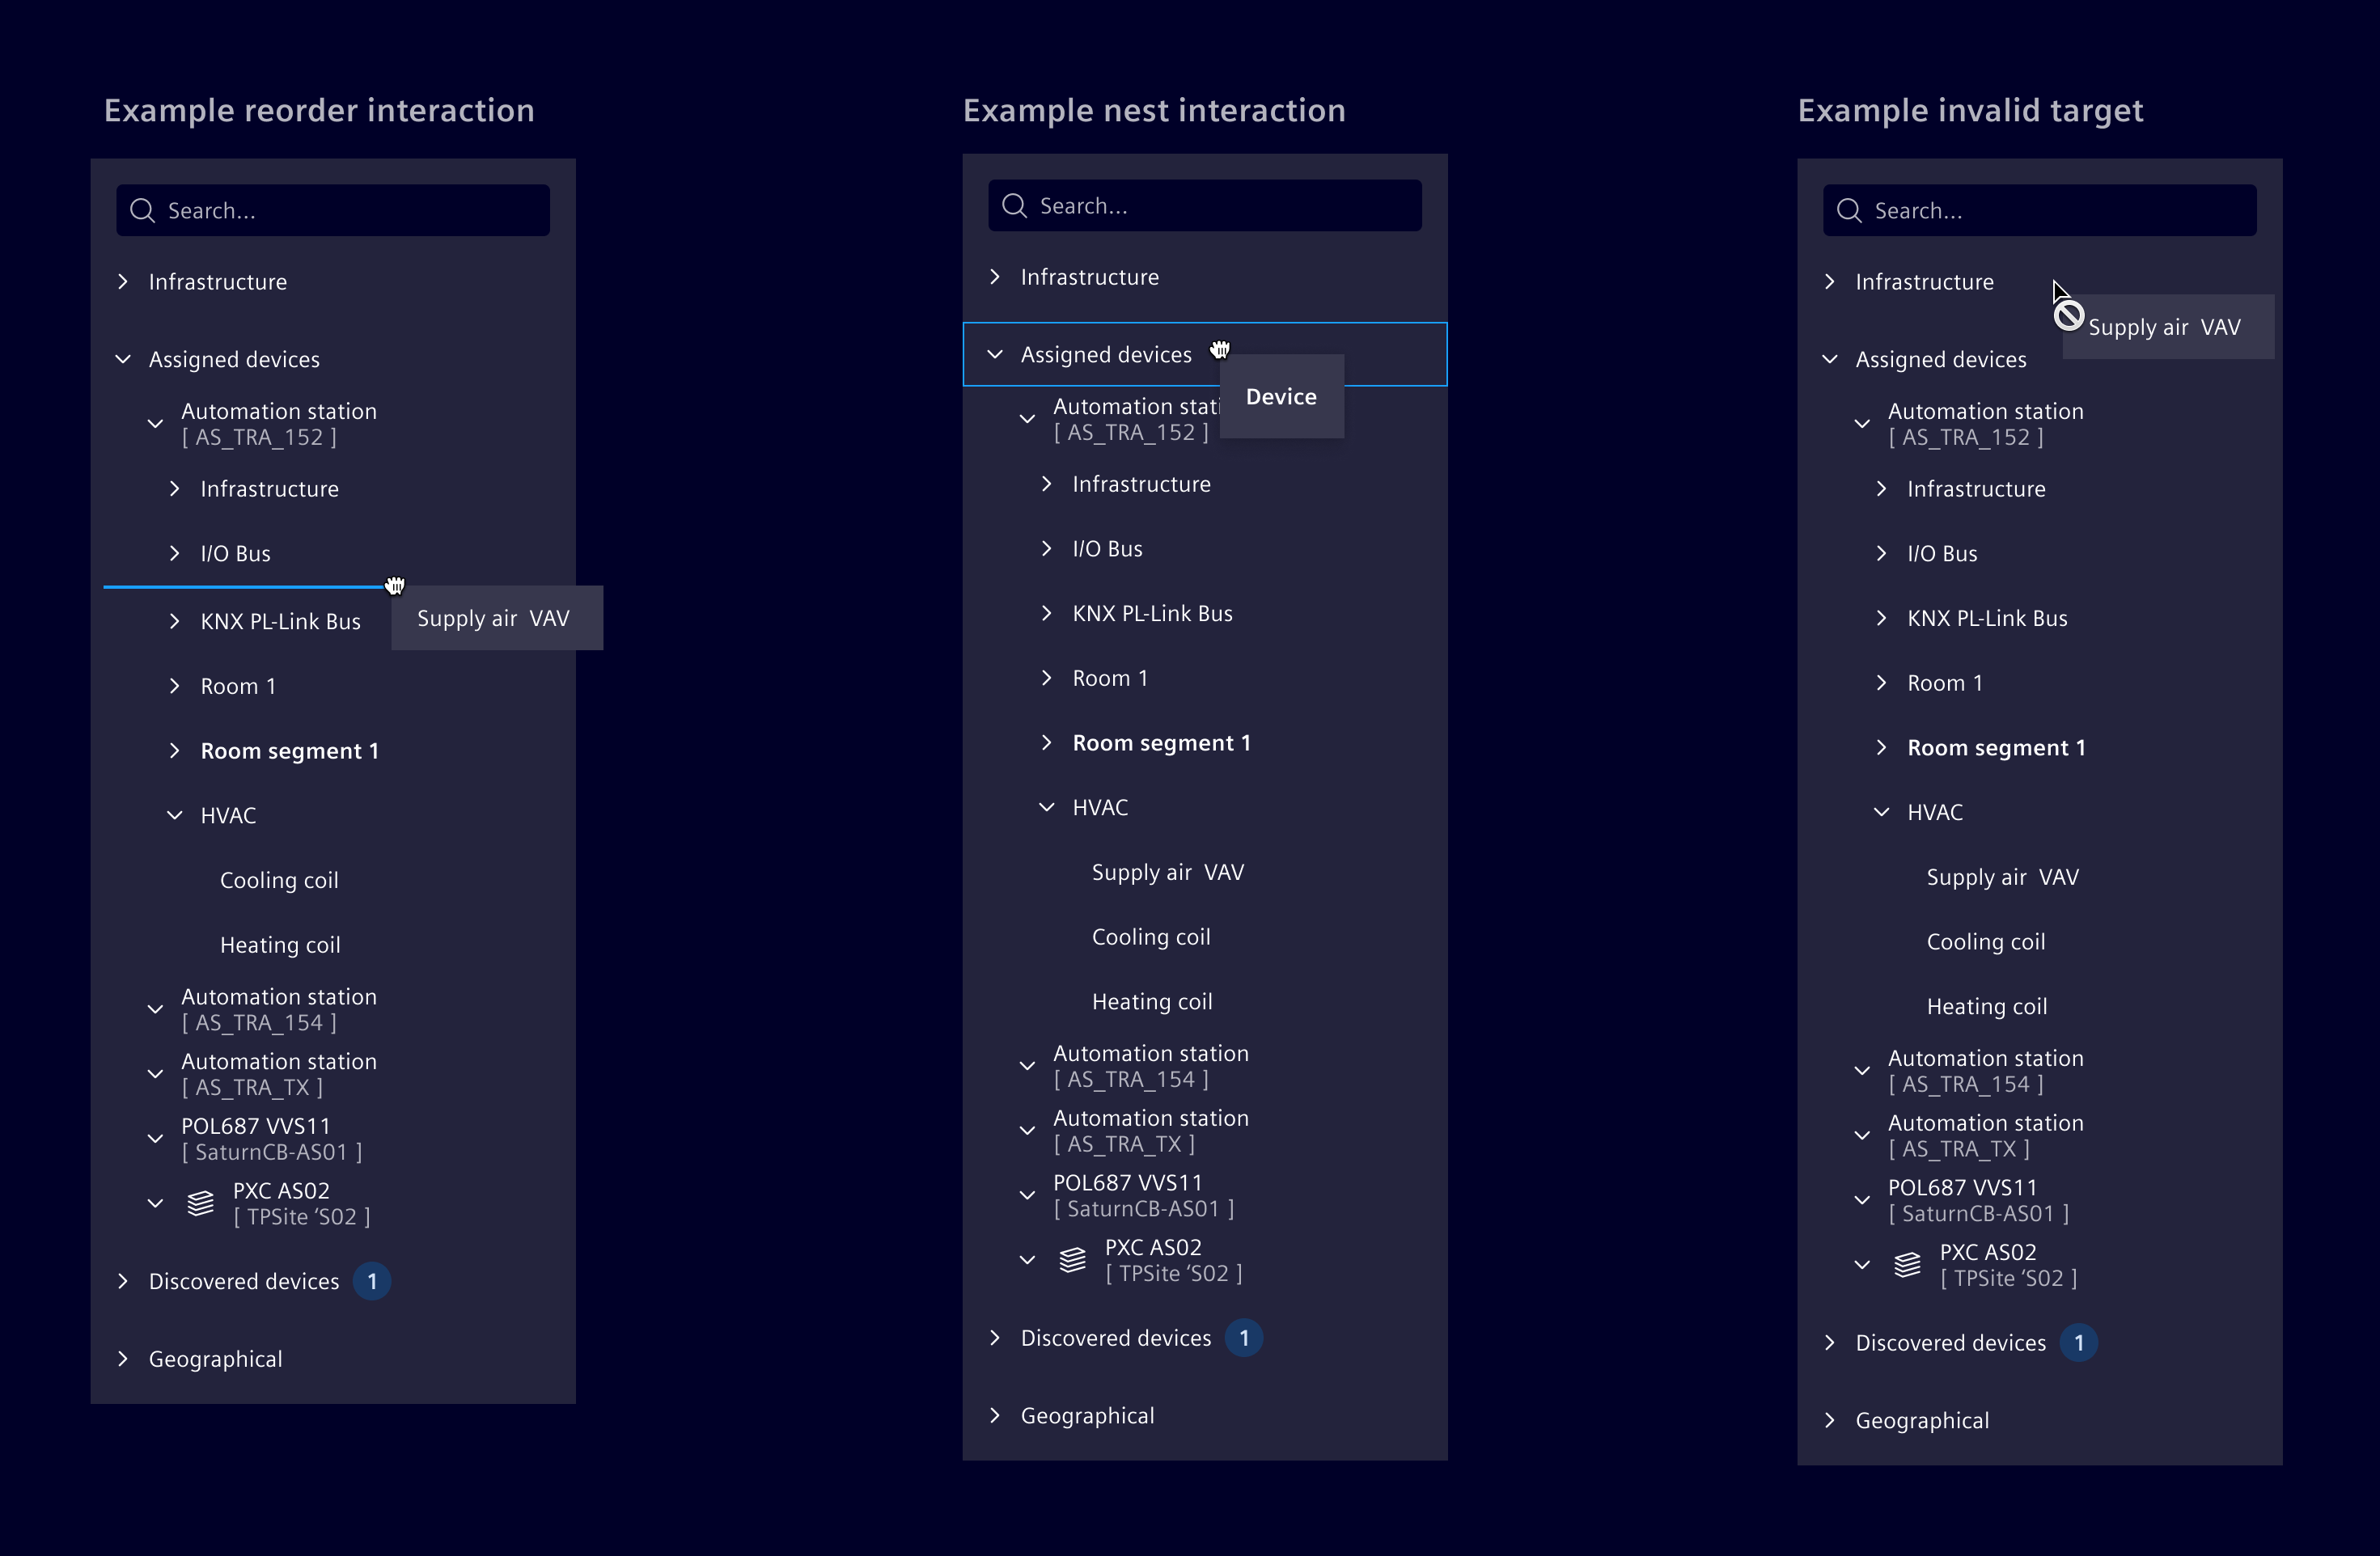
Task: Collapse HVAC node in invalid target panel
Action: (1881, 812)
